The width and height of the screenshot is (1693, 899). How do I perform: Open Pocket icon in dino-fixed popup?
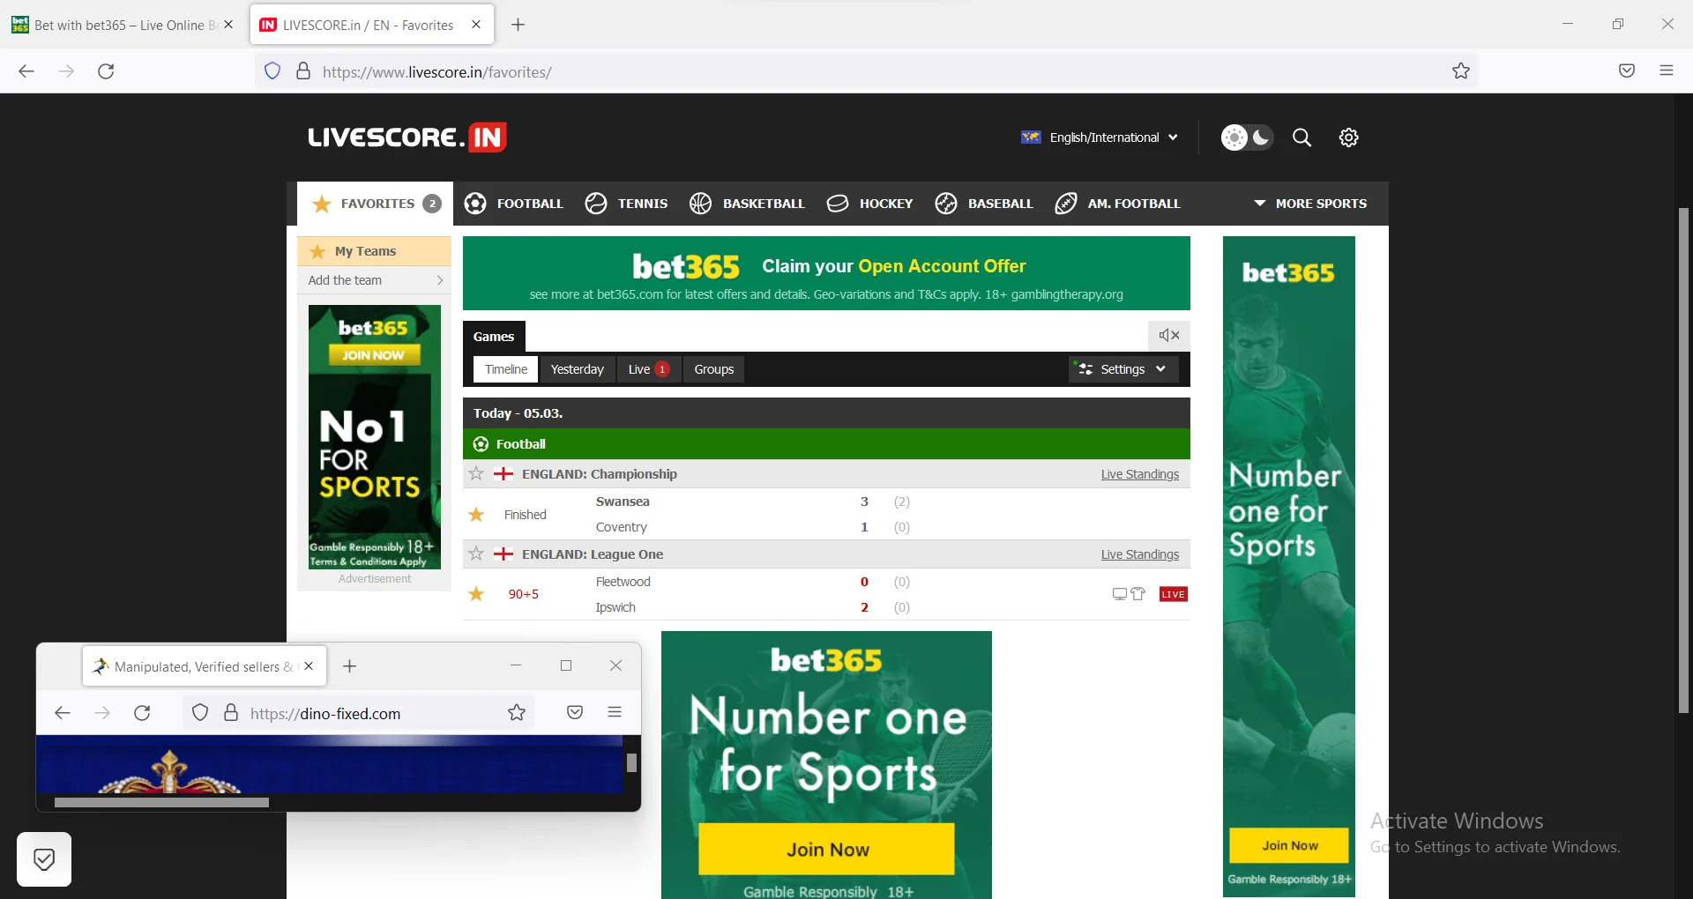(575, 713)
